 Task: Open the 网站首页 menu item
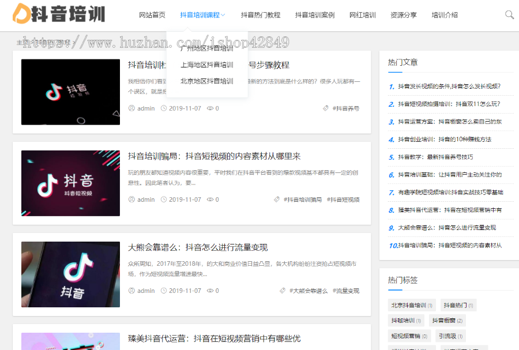click(x=152, y=15)
